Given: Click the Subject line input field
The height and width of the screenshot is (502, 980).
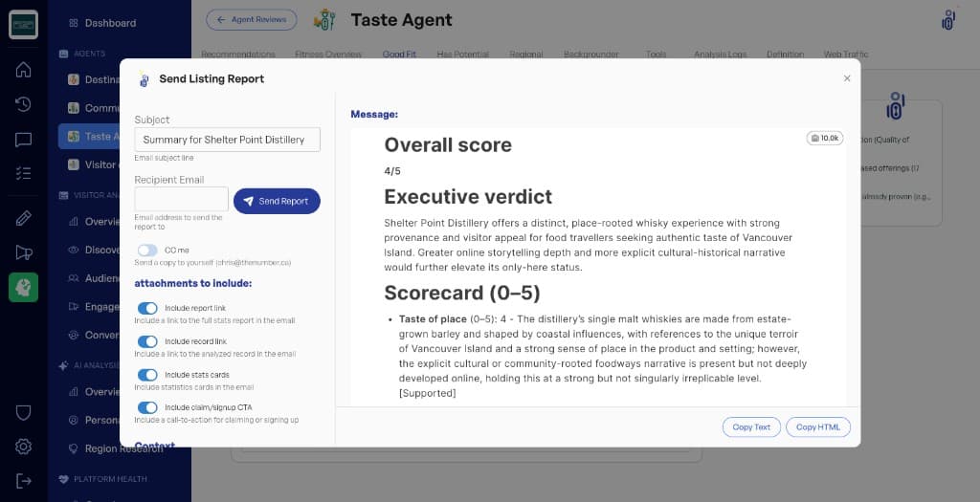Looking at the screenshot, I should click(228, 140).
